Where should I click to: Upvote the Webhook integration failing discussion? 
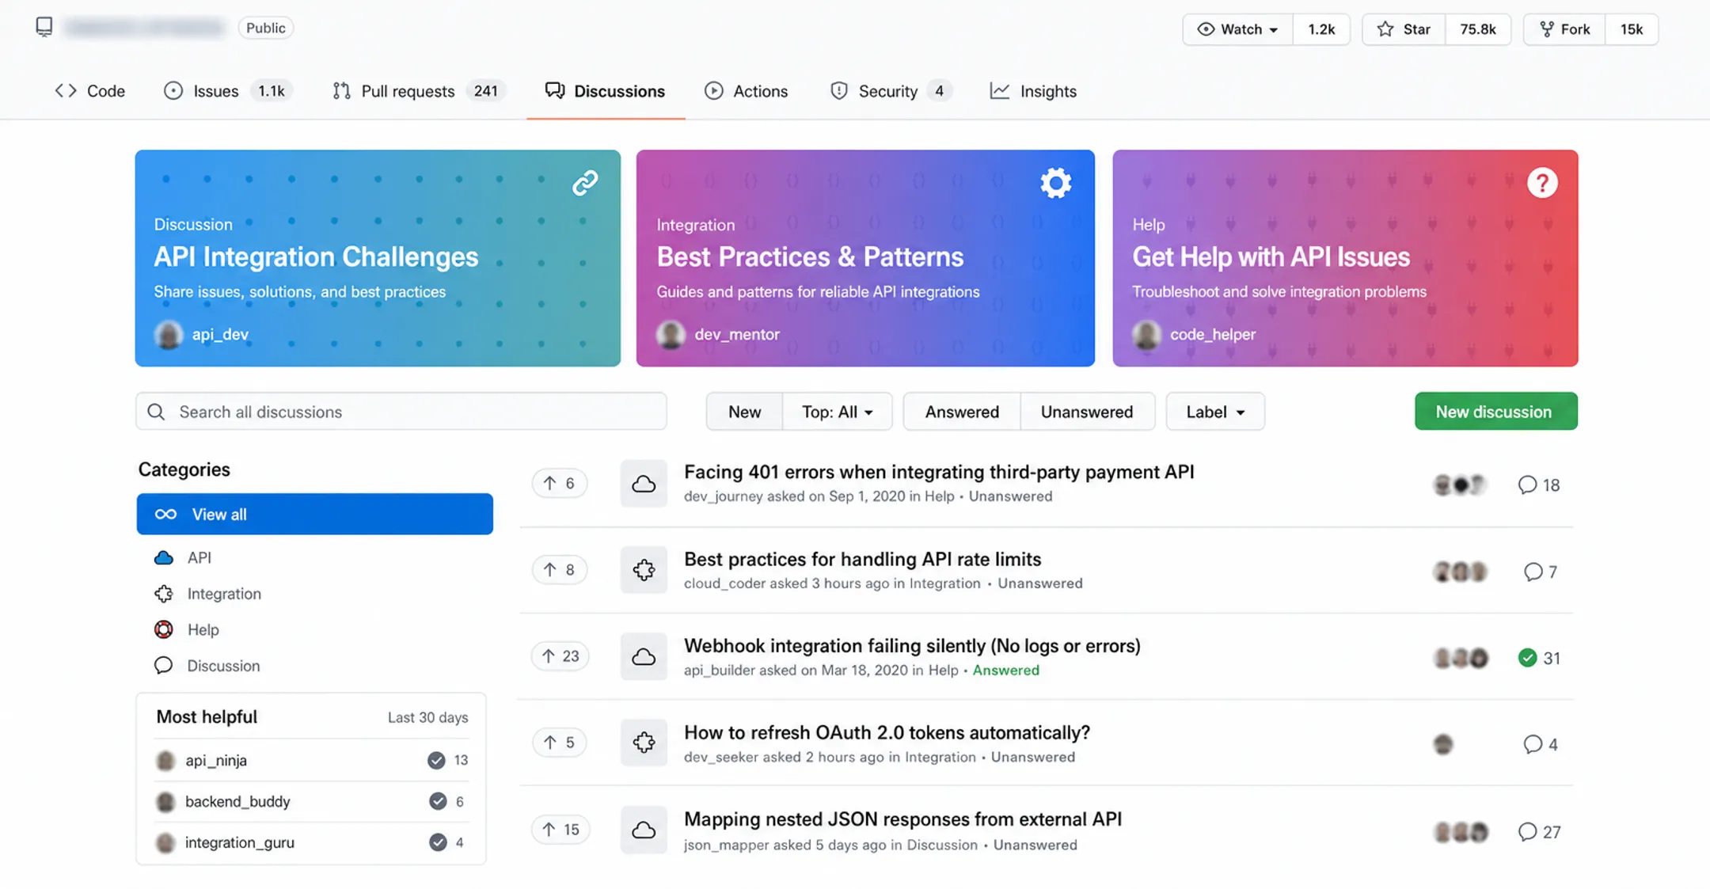point(560,655)
